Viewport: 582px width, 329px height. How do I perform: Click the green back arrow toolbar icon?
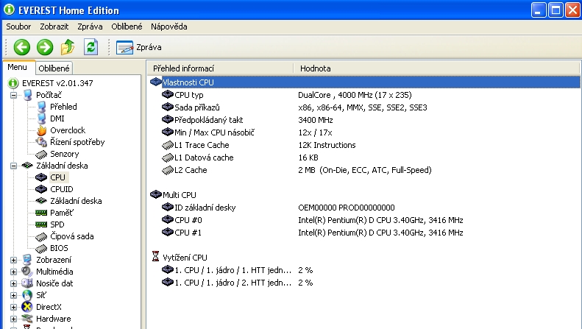[21, 47]
